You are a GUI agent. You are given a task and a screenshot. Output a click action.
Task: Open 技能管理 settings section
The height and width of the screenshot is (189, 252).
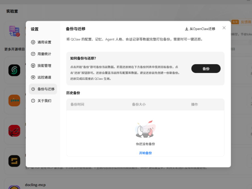[x=43, y=66]
